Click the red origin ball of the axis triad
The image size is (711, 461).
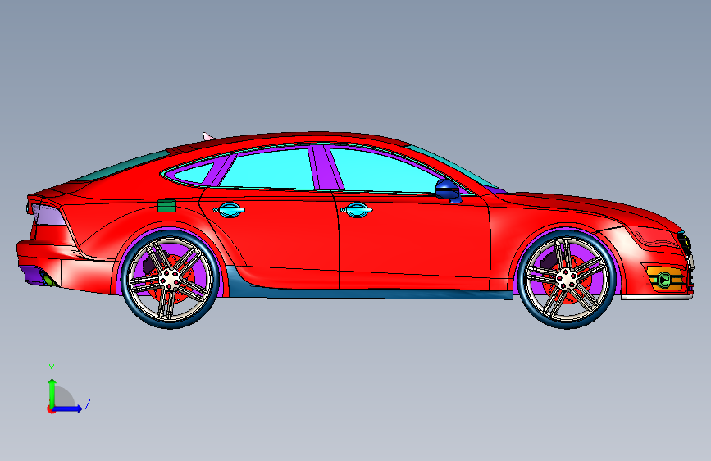51,409
